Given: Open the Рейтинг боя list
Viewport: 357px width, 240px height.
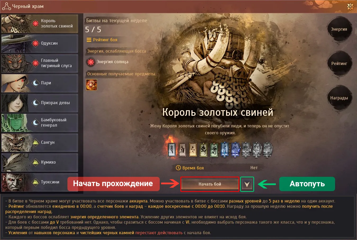Looking at the screenshot, I should point(102,40).
